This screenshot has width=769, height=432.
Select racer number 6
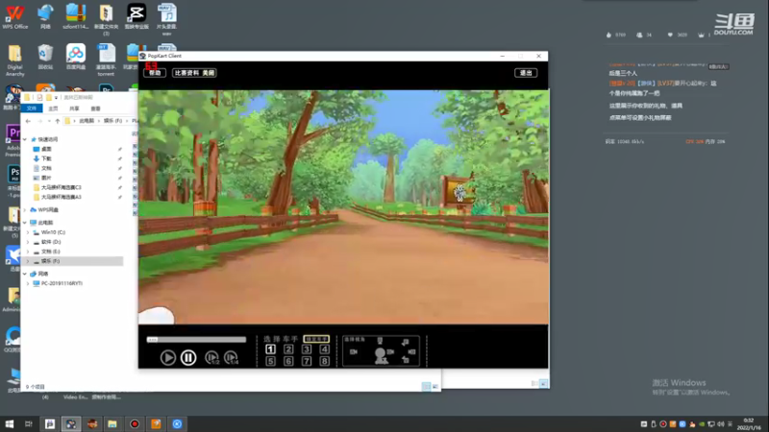[288, 362]
